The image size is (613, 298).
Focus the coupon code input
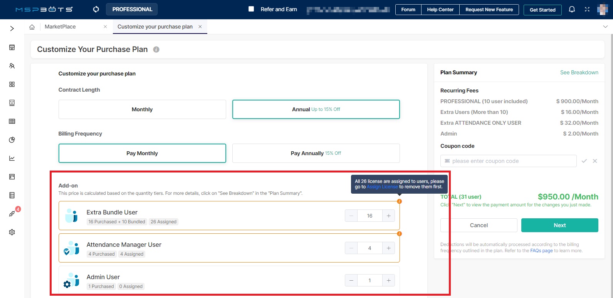pos(509,161)
